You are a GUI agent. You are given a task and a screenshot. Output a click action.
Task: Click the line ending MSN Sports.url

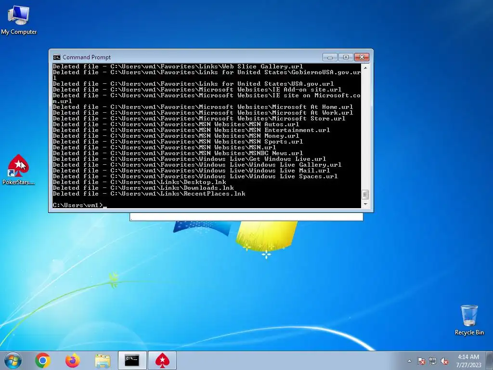(x=178, y=142)
